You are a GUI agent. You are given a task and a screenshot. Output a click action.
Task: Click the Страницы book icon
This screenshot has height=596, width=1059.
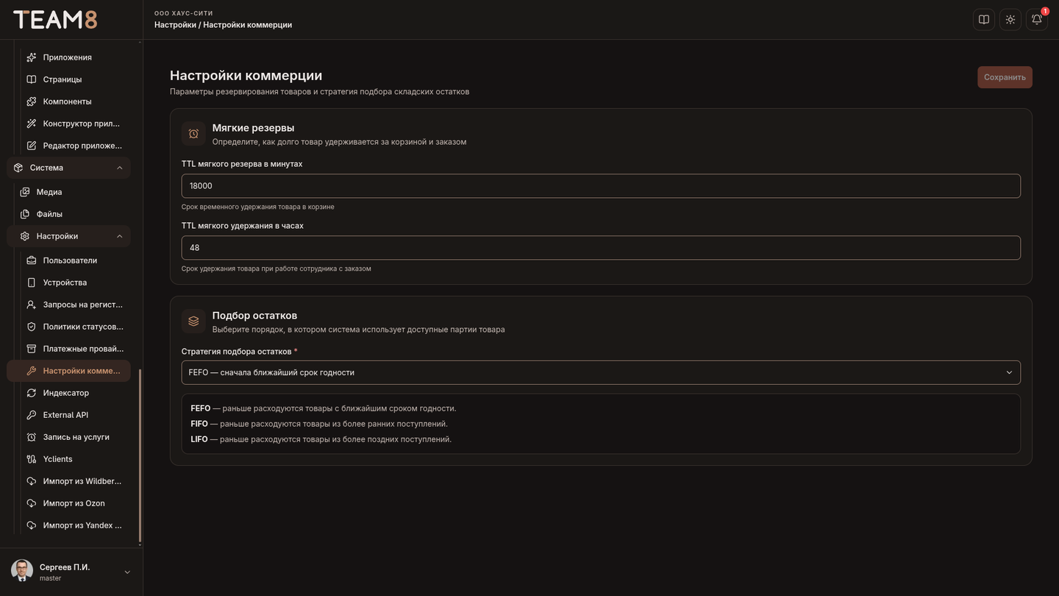(32, 79)
